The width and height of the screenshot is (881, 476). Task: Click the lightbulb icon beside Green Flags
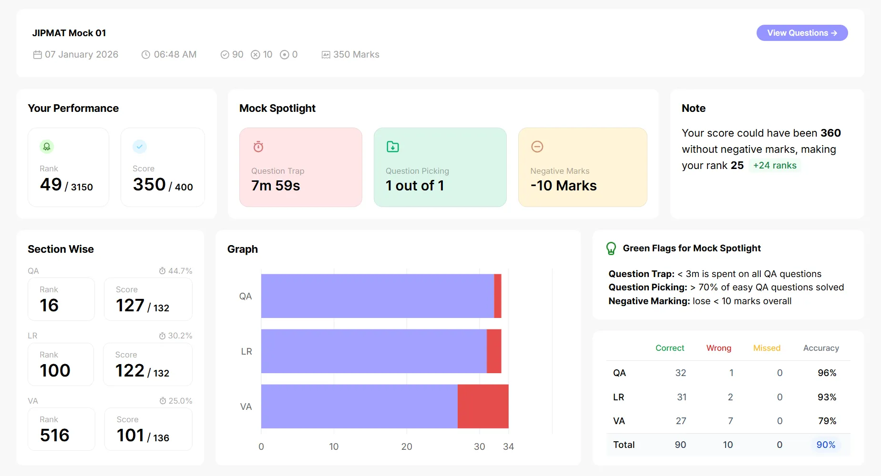611,248
